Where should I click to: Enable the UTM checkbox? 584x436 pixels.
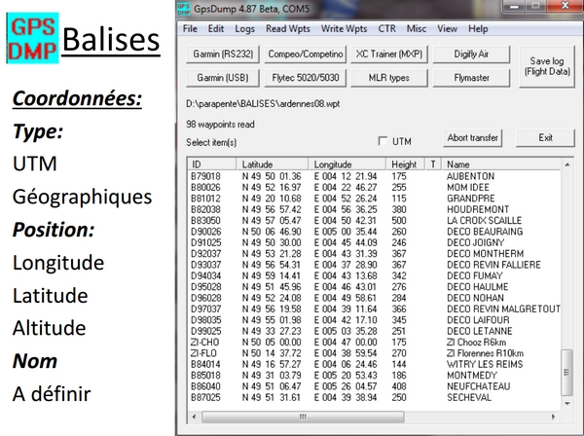383,142
